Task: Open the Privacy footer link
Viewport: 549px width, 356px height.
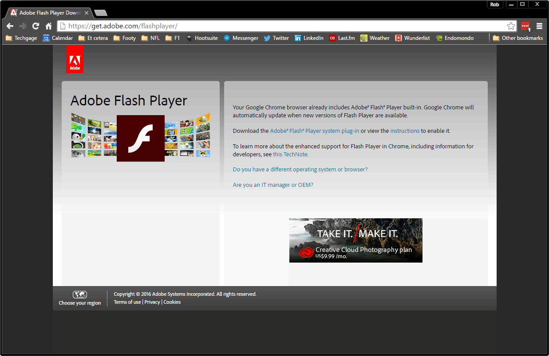Action: click(152, 302)
